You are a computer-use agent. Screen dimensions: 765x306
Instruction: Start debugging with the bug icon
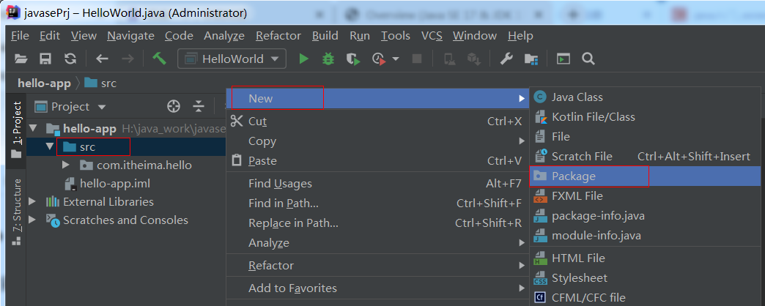[x=329, y=59]
